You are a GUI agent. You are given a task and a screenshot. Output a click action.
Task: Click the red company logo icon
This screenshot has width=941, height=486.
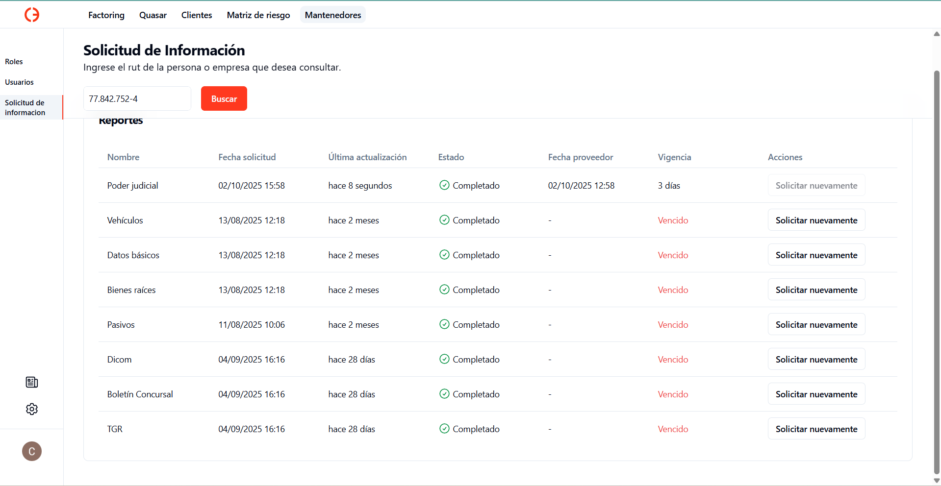(x=32, y=15)
